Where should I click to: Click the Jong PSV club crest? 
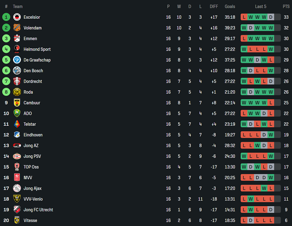point(17,156)
